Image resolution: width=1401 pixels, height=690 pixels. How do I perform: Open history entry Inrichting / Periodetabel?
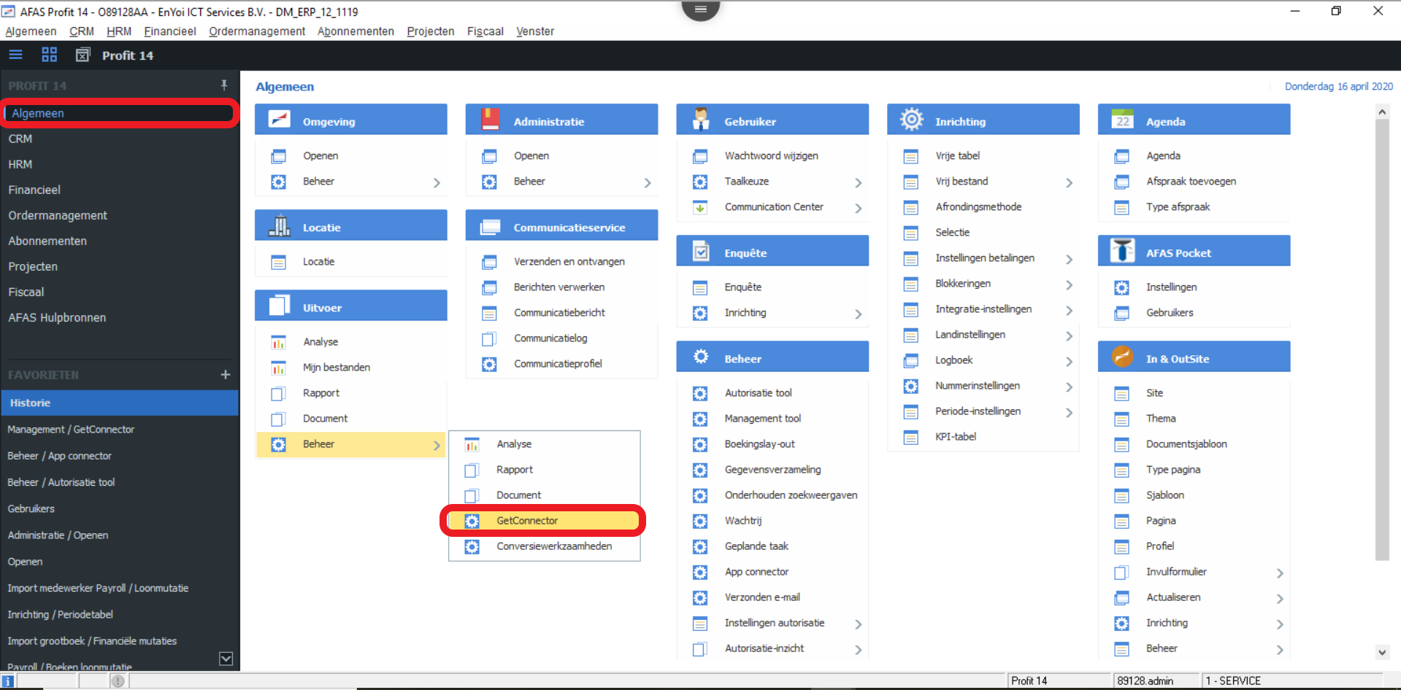coord(60,614)
